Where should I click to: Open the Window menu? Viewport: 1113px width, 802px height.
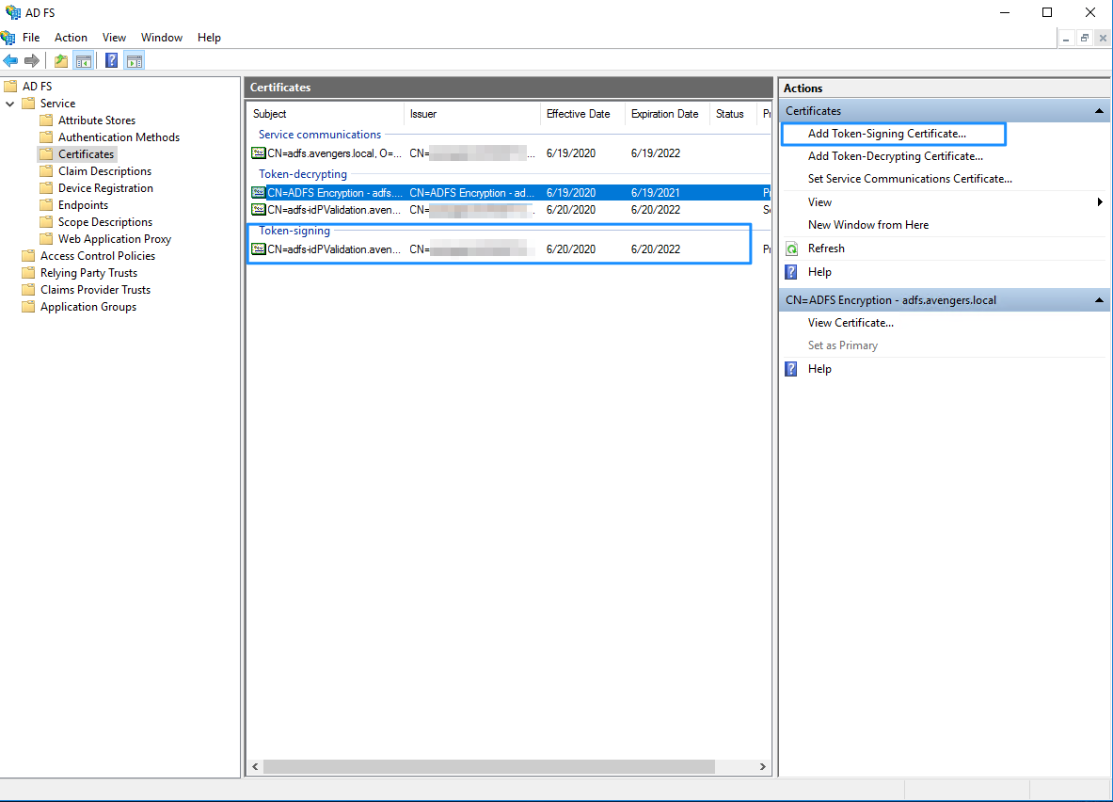tap(161, 38)
